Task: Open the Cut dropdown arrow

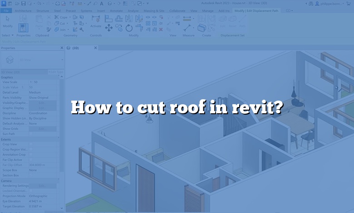Action: 67,24
